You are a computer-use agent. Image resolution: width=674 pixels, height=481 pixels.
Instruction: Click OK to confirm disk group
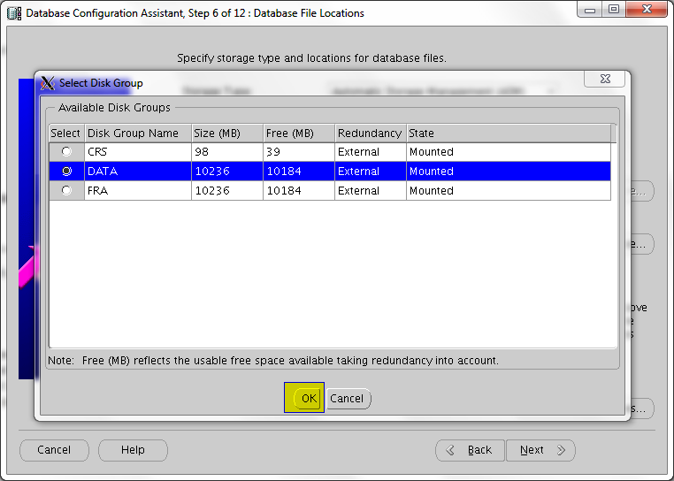pos(308,399)
